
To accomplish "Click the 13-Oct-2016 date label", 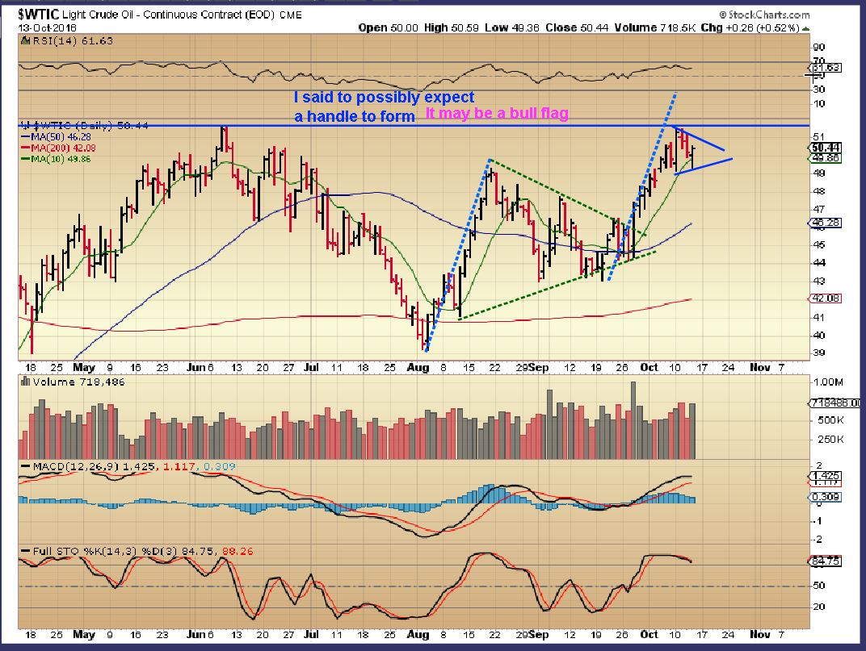I will [47, 27].
